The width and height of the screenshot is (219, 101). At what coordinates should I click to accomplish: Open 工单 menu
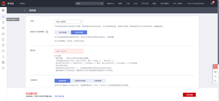pos(128,4)
